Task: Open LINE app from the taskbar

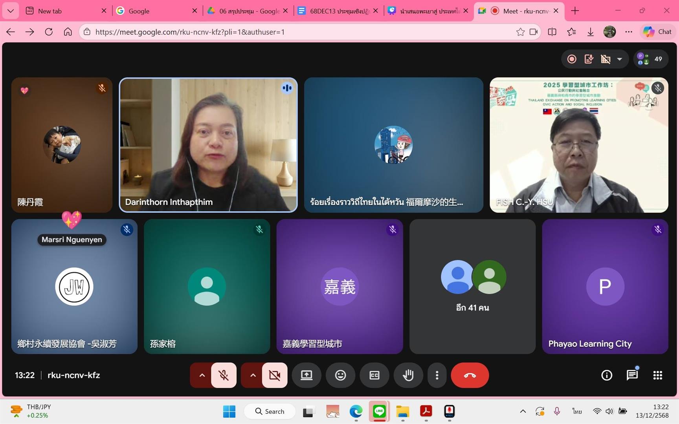Action: click(x=379, y=411)
